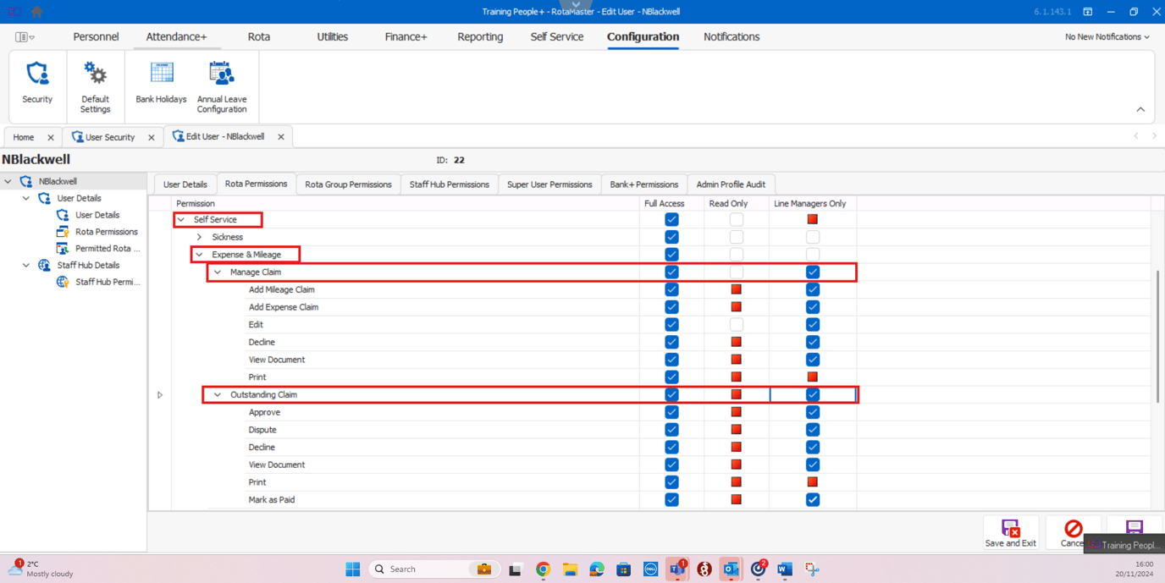This screenshot has width=1165, height=583.
Task: Close the User Security tab
Action: tap(152, 137)
